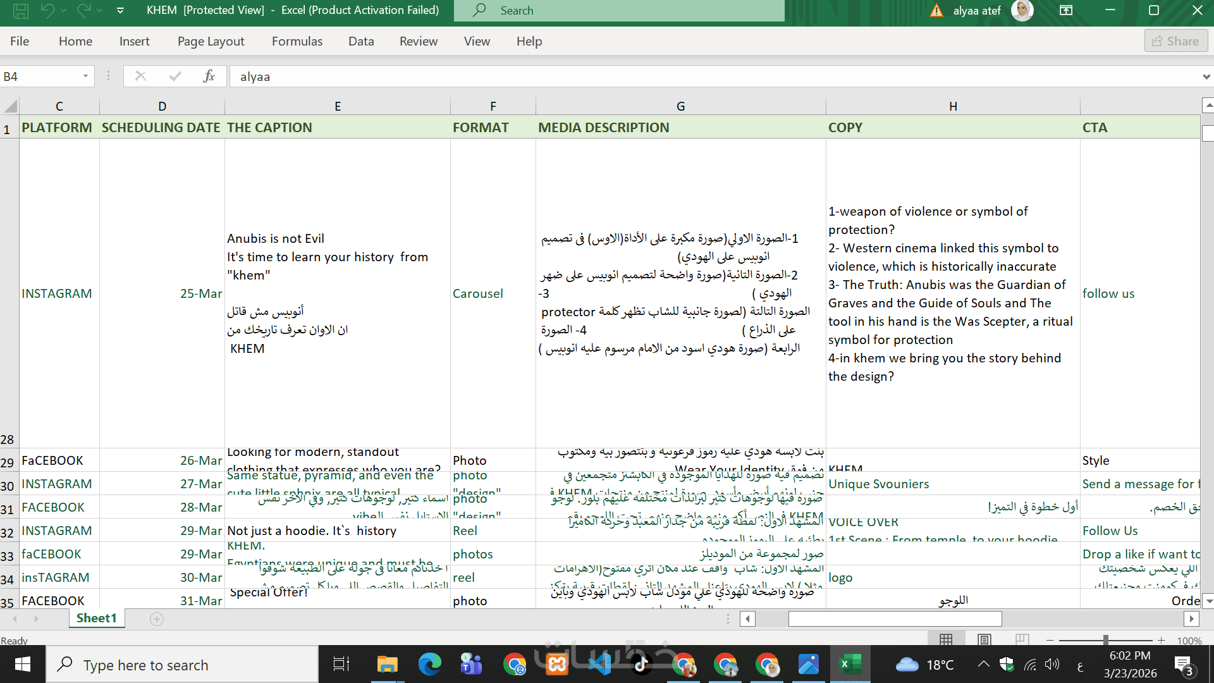Screen dimensions: 1214x683
Task: Open the Page Layout ribbon tab
Action: pyautogui.click(x=211, y=41)
